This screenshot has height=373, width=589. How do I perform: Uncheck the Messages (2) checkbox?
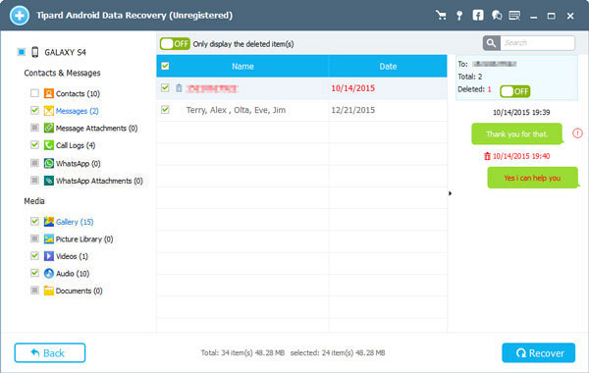pos(34,110)
